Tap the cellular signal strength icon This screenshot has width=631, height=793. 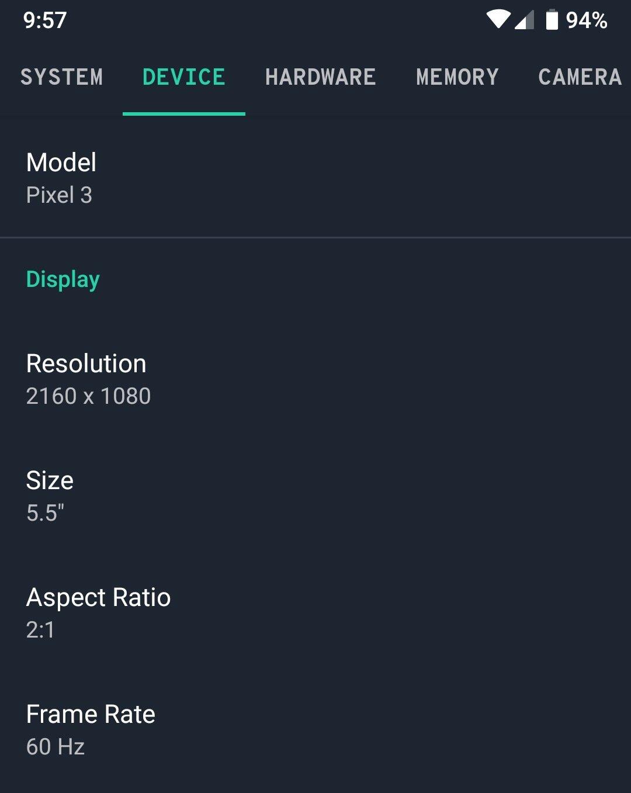point(525,20)
